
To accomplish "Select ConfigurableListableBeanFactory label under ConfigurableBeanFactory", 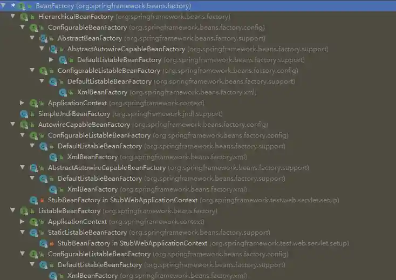I will coord(109,71).
